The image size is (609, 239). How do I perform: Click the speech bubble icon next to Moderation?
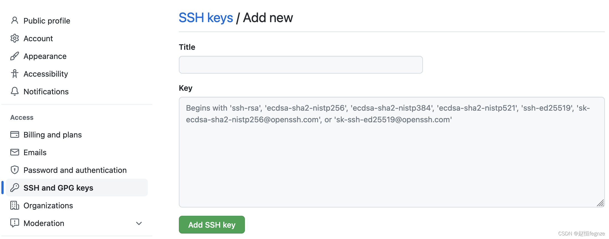pyautogui.click(x=15, y=223)
